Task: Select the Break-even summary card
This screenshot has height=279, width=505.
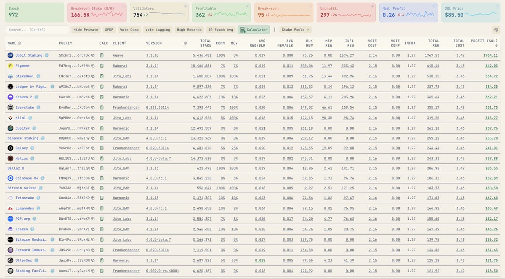Action: 284,12
